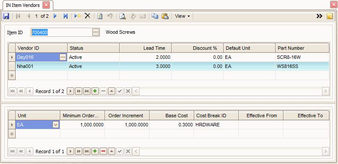Go to next vendor grid record
The width and height of the screenshot is (338, 164).
coord(70,91)
